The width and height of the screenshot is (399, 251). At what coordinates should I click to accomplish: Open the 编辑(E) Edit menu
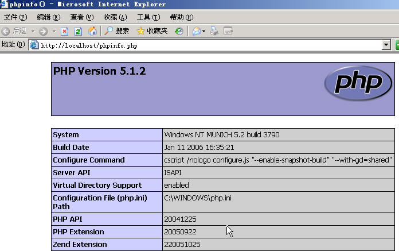tap(49, 17)
